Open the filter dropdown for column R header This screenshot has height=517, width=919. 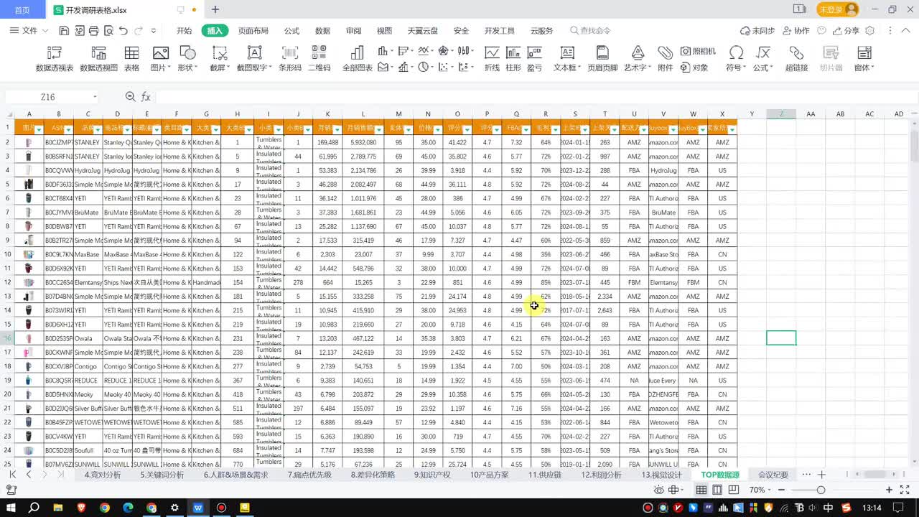tap(556, 129)
